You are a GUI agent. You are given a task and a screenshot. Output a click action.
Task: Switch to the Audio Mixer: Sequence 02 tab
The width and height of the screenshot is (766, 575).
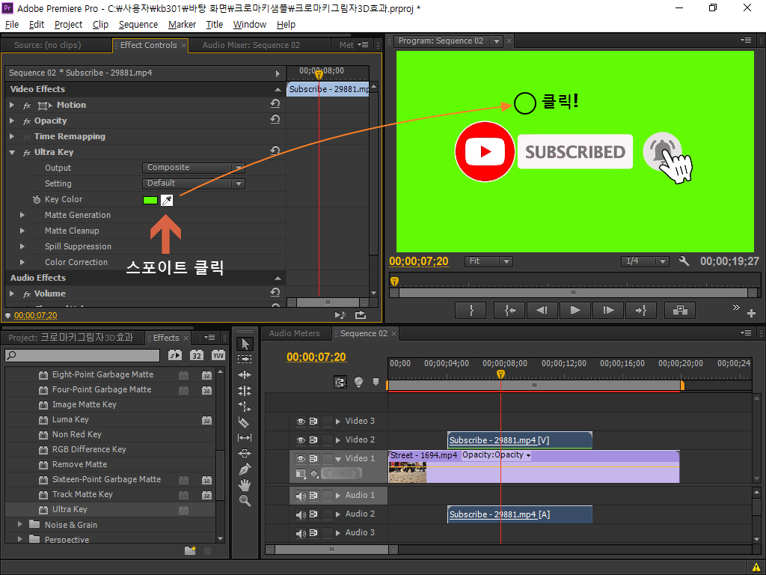(x=251, y=45)
